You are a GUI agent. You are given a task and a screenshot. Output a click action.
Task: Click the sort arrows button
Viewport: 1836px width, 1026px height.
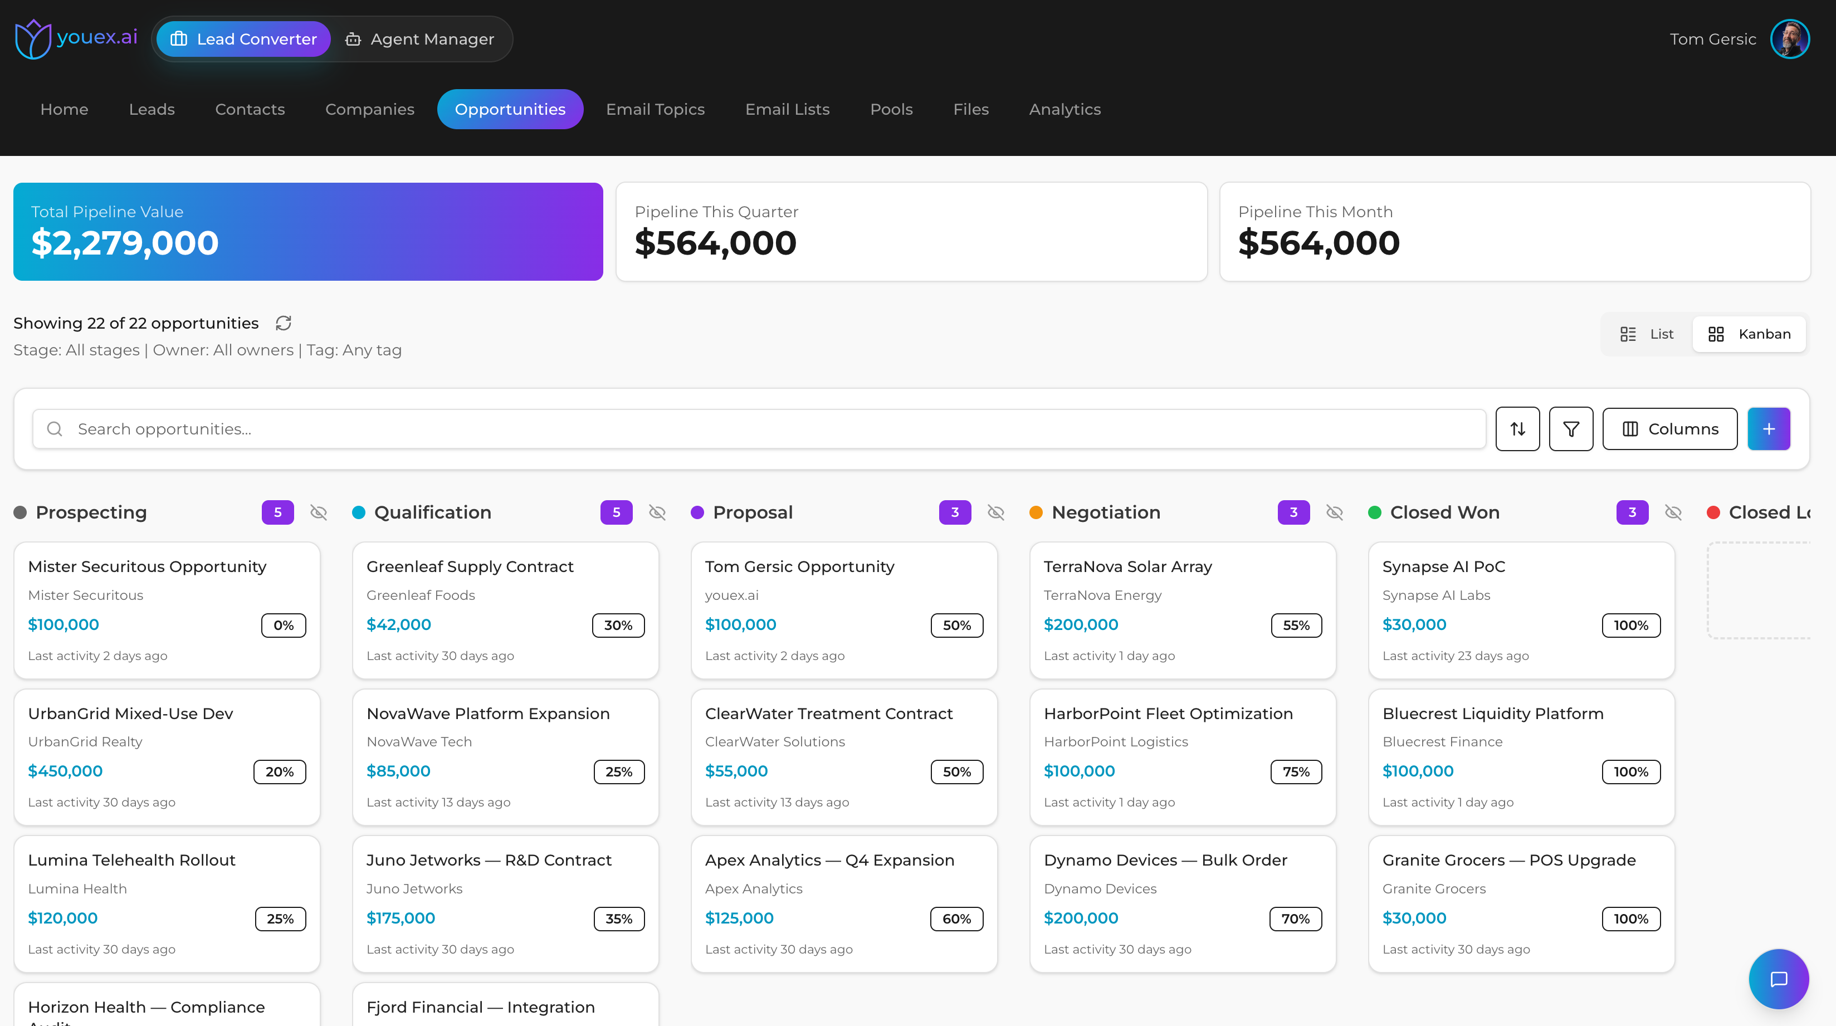(x=1517, y=429)
